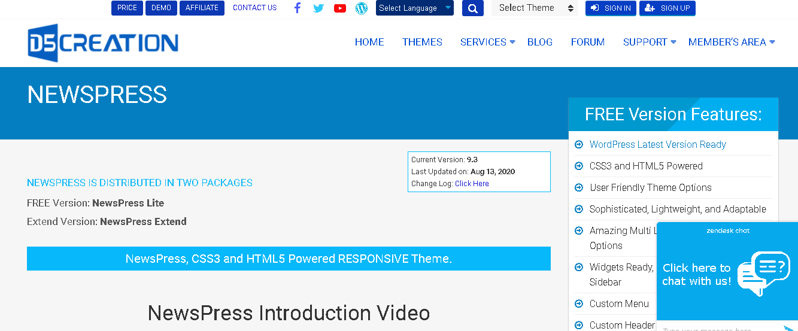Click 'NewsPress Lite' version text
Image resolution: width=798 pixels, height=331 pixels.
(128, 203)
